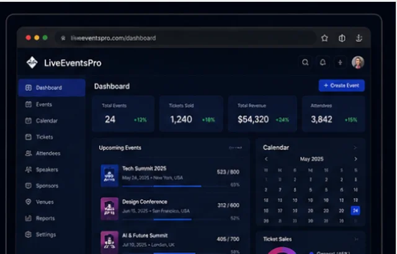Click Ticket Sales donut chart

point(282,250)
